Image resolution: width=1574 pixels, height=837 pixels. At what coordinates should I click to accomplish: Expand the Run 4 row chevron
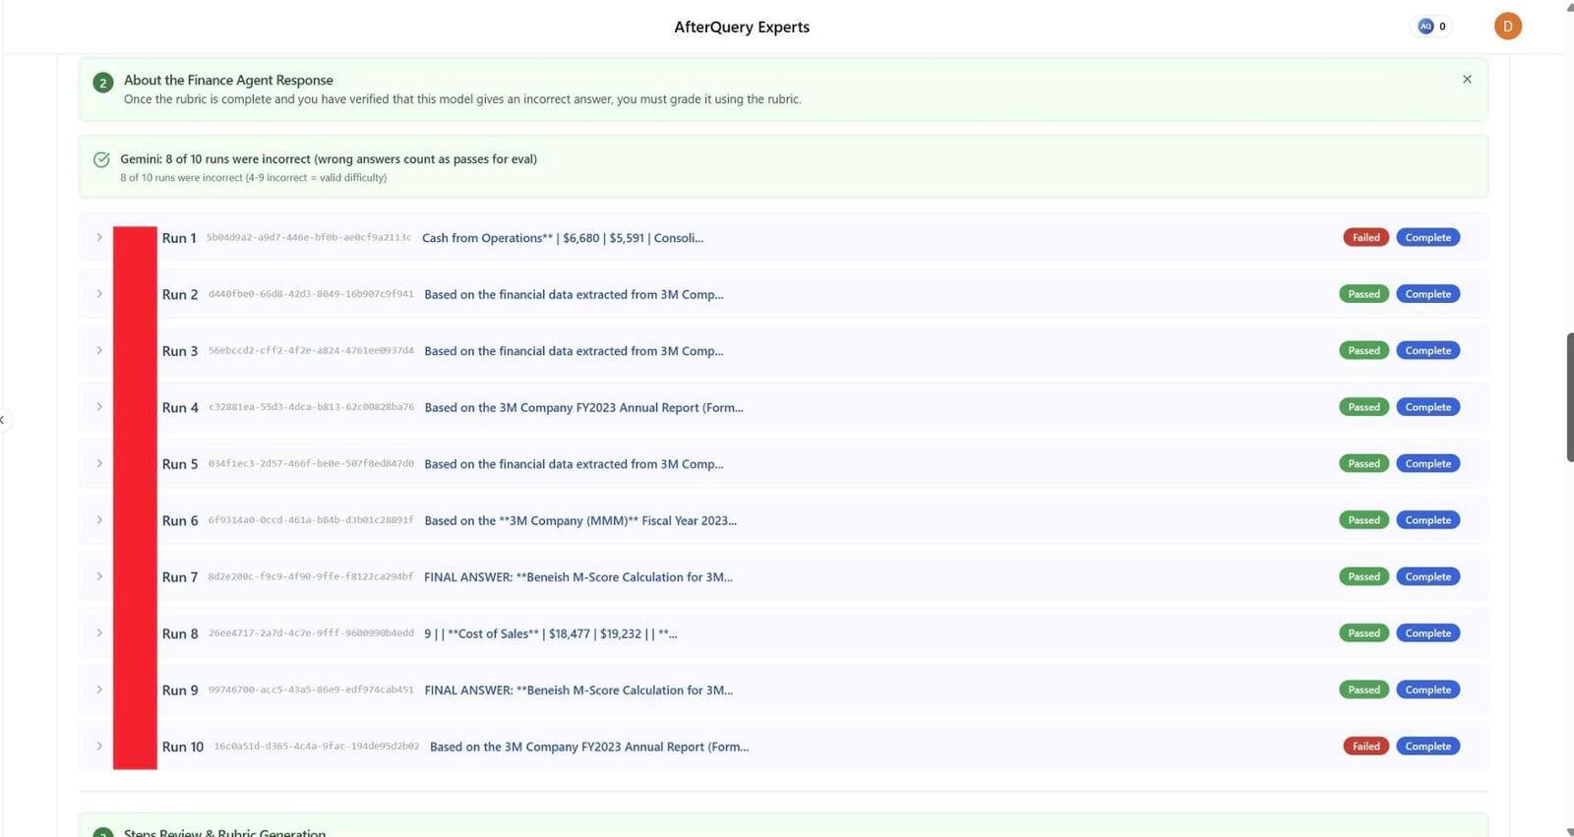tap(99, 406)
